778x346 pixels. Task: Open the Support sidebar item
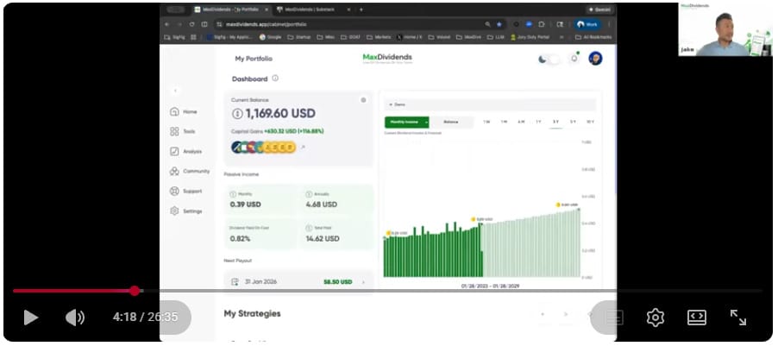coord(186,191)
